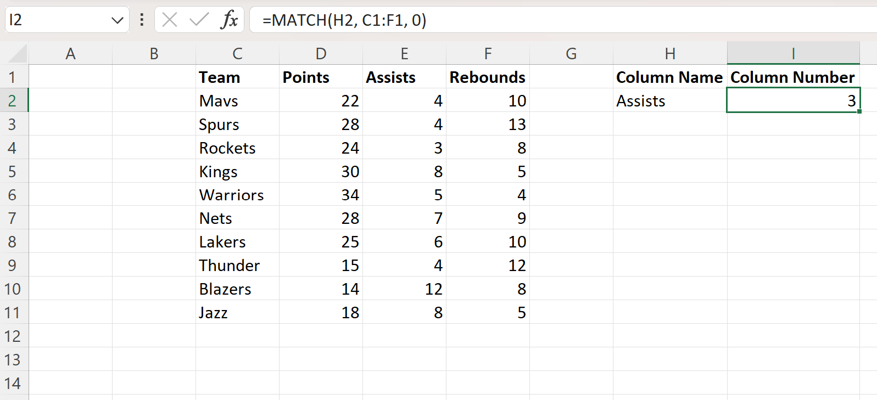This screenshot has height=400, width=877.
Task: Click the Column Name header cell
Action: click(669, 77)
